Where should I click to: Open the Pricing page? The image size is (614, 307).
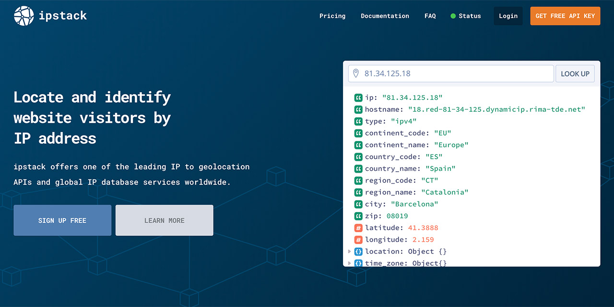coord(332,16)
